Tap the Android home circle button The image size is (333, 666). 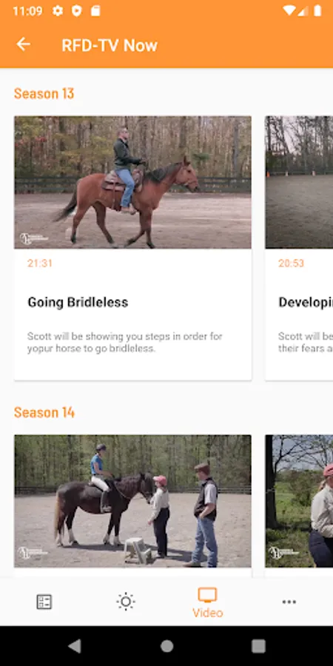167,646
